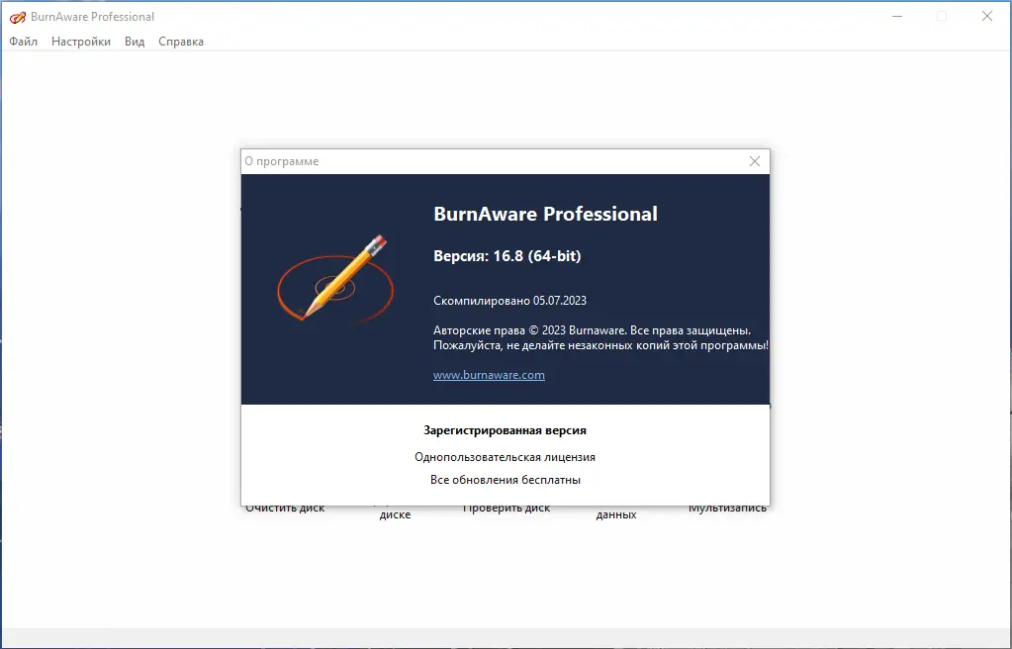Viewport: 1012px width, 649px height.
Task: Click the Однопользовательская лицензия text
Action: click(505, 456)
